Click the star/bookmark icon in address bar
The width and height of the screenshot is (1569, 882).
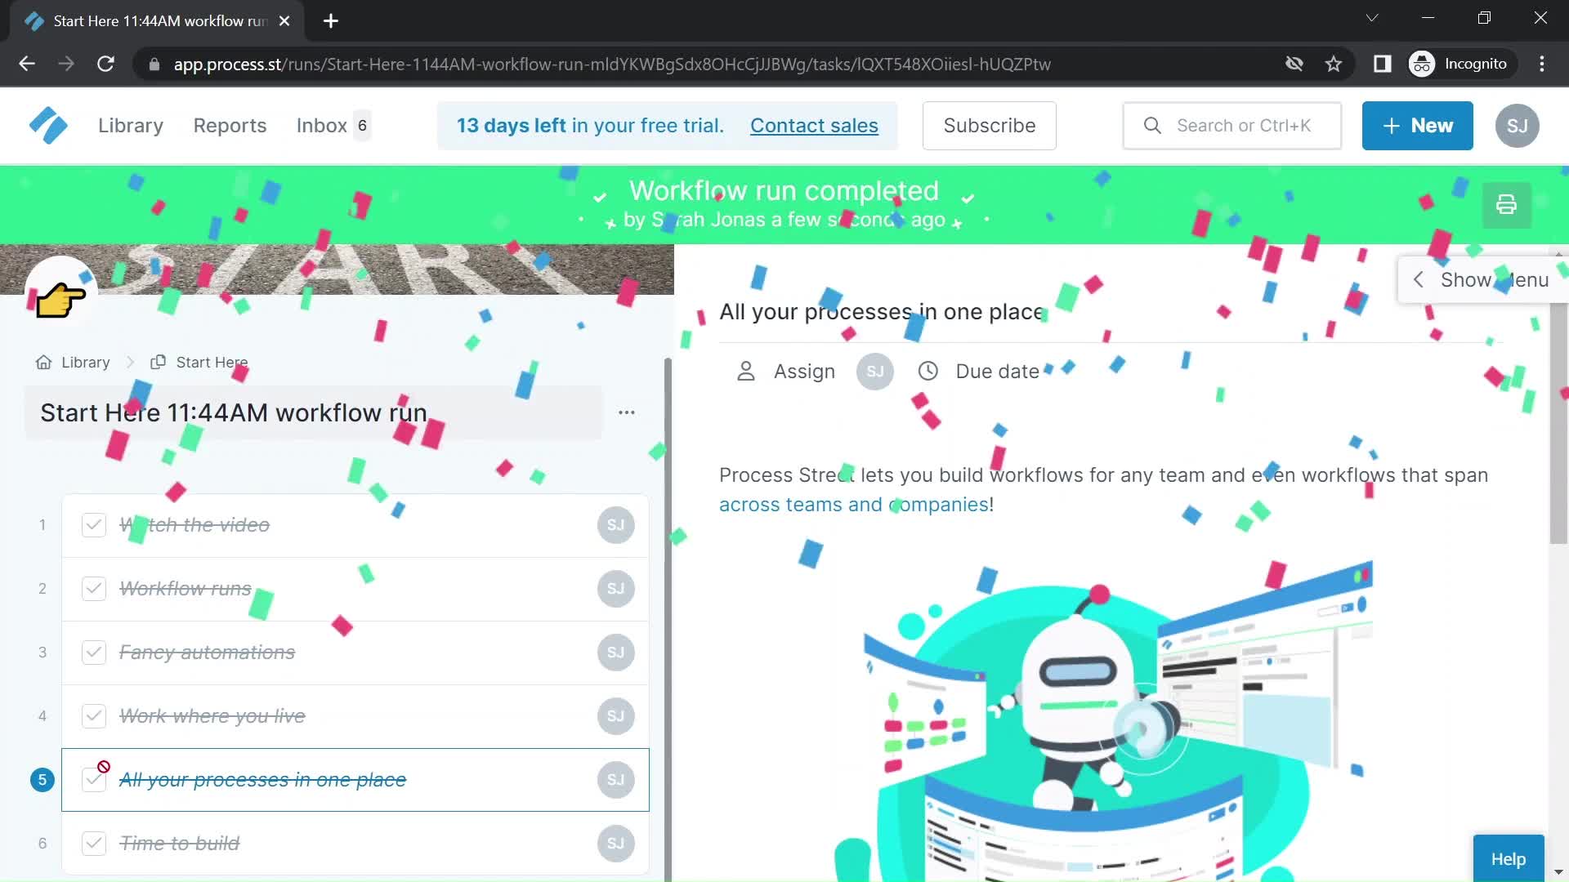[x=1335, y=64]
